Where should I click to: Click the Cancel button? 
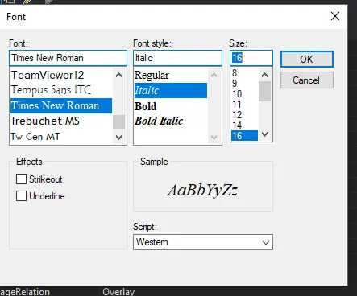tap(307, 80)
